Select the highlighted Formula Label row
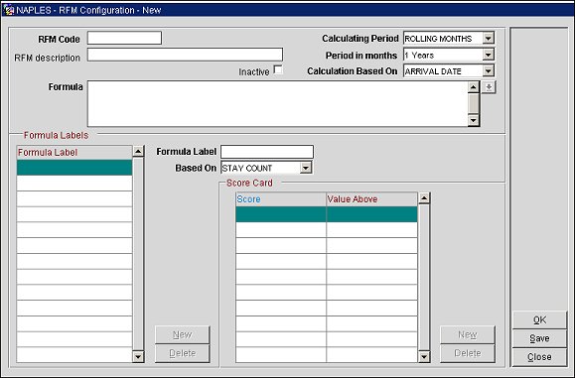 pos(74,168)
